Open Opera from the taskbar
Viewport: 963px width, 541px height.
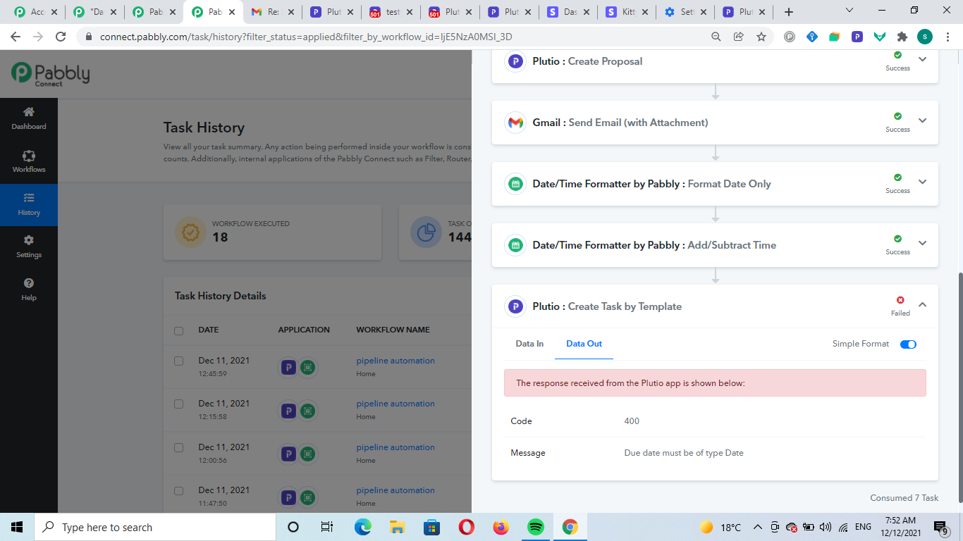pos(467,527)
